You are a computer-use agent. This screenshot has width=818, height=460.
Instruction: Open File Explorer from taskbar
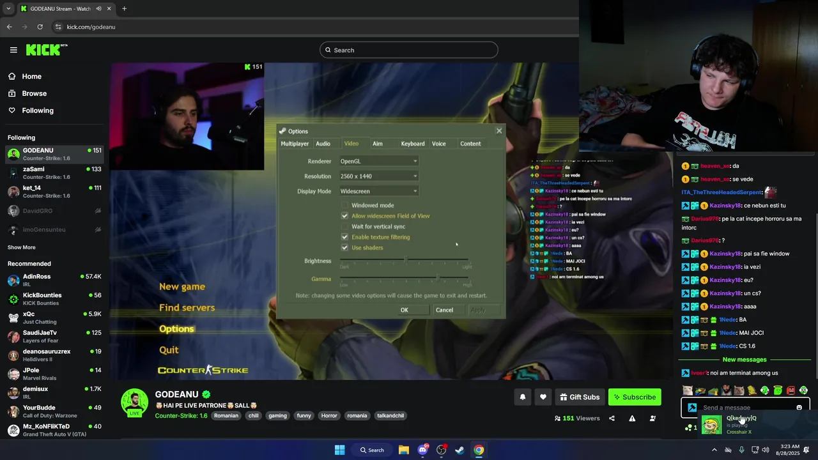[404, 450]
